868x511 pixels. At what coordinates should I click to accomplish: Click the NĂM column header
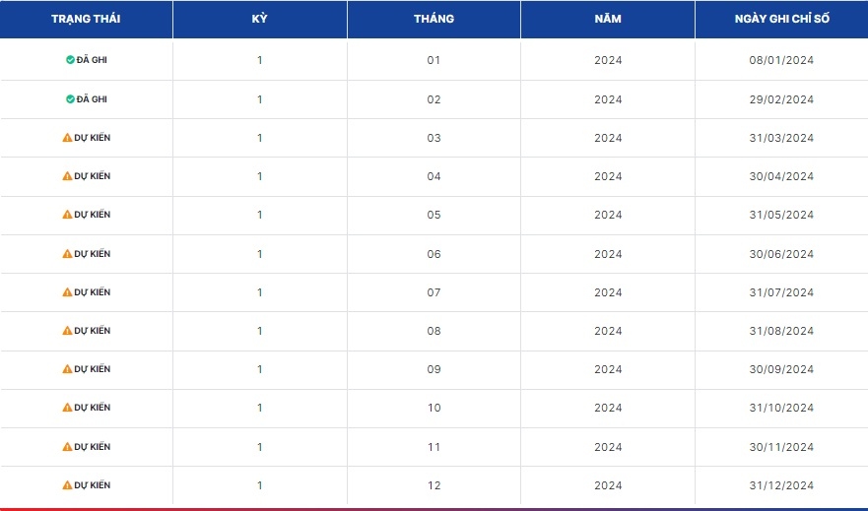(x=608, y=19)
